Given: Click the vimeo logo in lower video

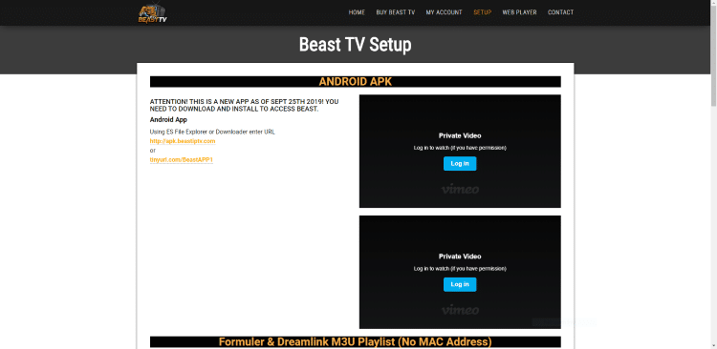Looking at the screenshot, I should point(460,310).
